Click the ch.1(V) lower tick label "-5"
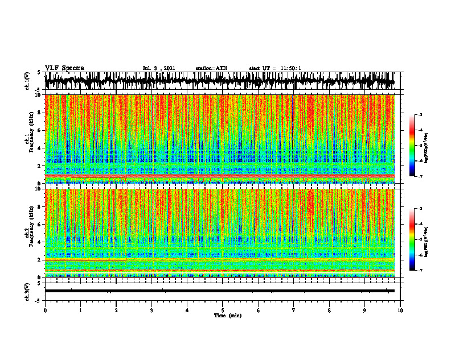The width and height of the screenshot is (451, 348). pos(39,90)
